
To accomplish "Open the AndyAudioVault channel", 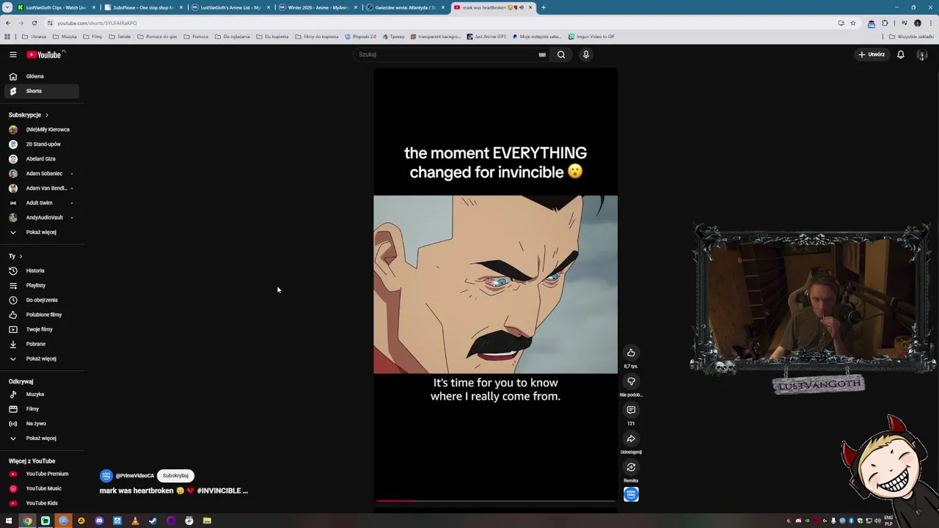I will click(x=40, y=218).
